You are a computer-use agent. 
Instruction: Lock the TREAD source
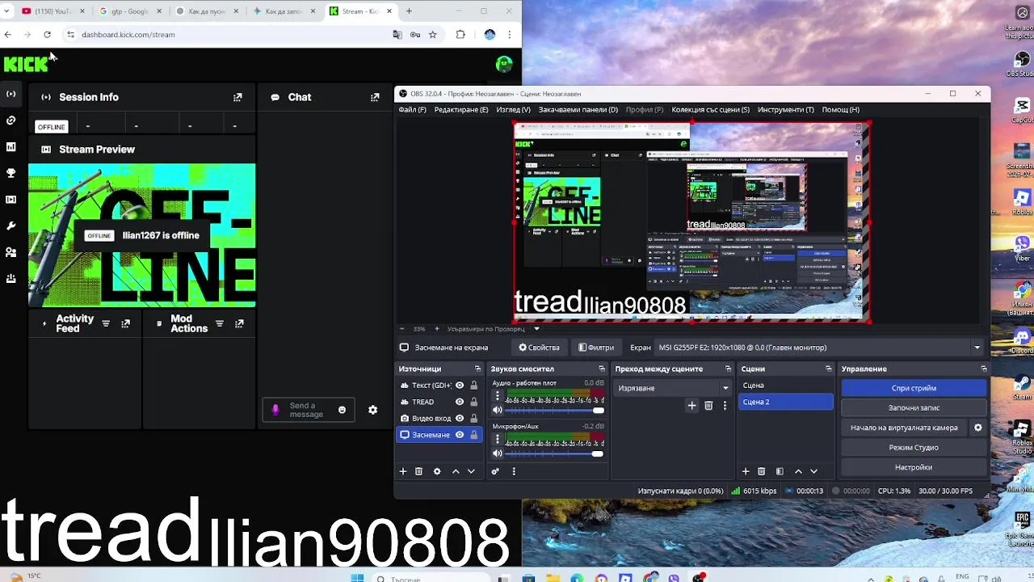[473, 402]
